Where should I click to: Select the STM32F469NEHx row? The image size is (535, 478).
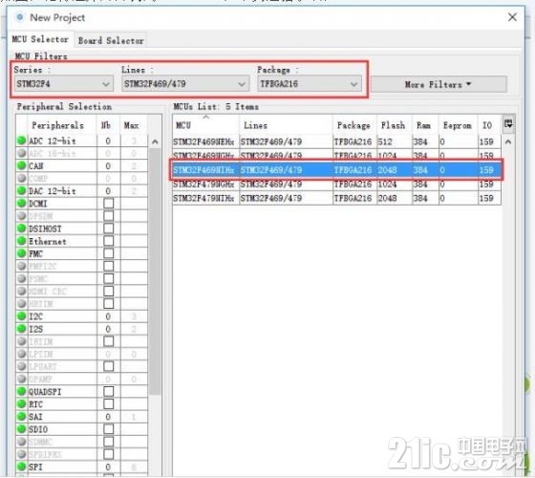tap(336, 141)
